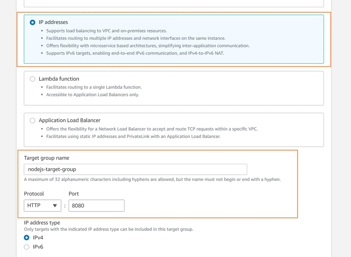The width and height of the screenshot is (351, 257).
Task: Click the 'Port' label
Action: tap(74, 194)
